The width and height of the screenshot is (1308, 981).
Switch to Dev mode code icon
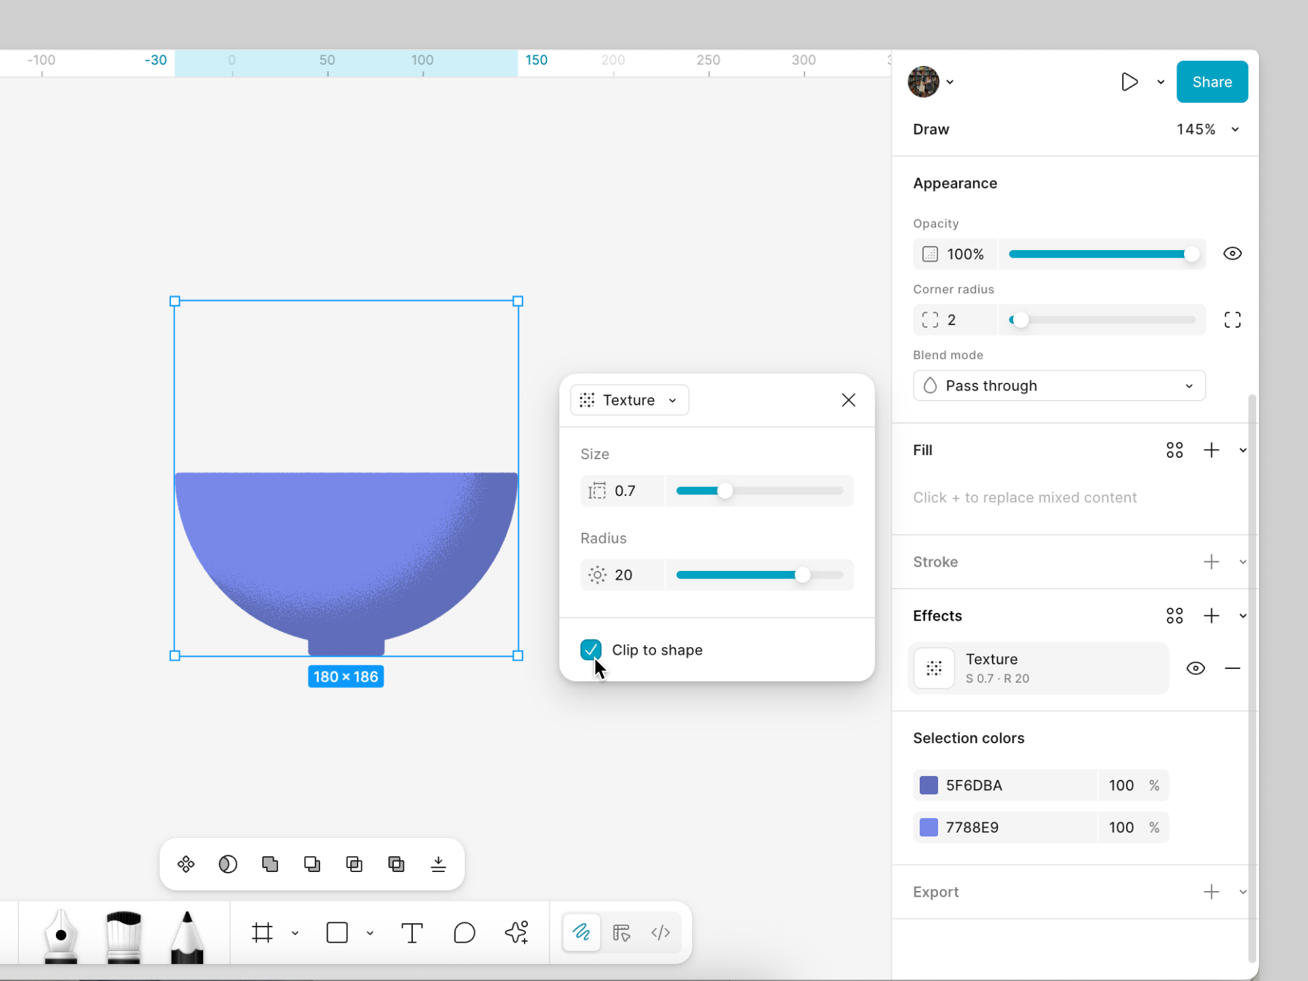click(x=661, y=933)
